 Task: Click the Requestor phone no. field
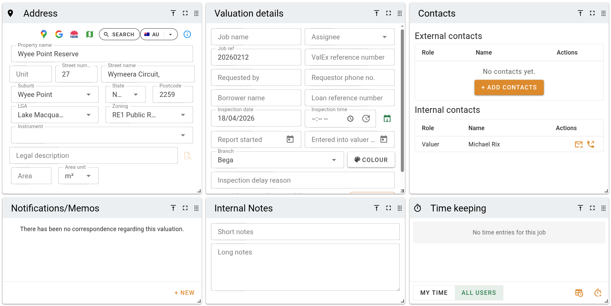(x=350, y=78)
